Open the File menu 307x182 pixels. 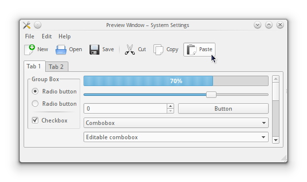coord(30,36)
